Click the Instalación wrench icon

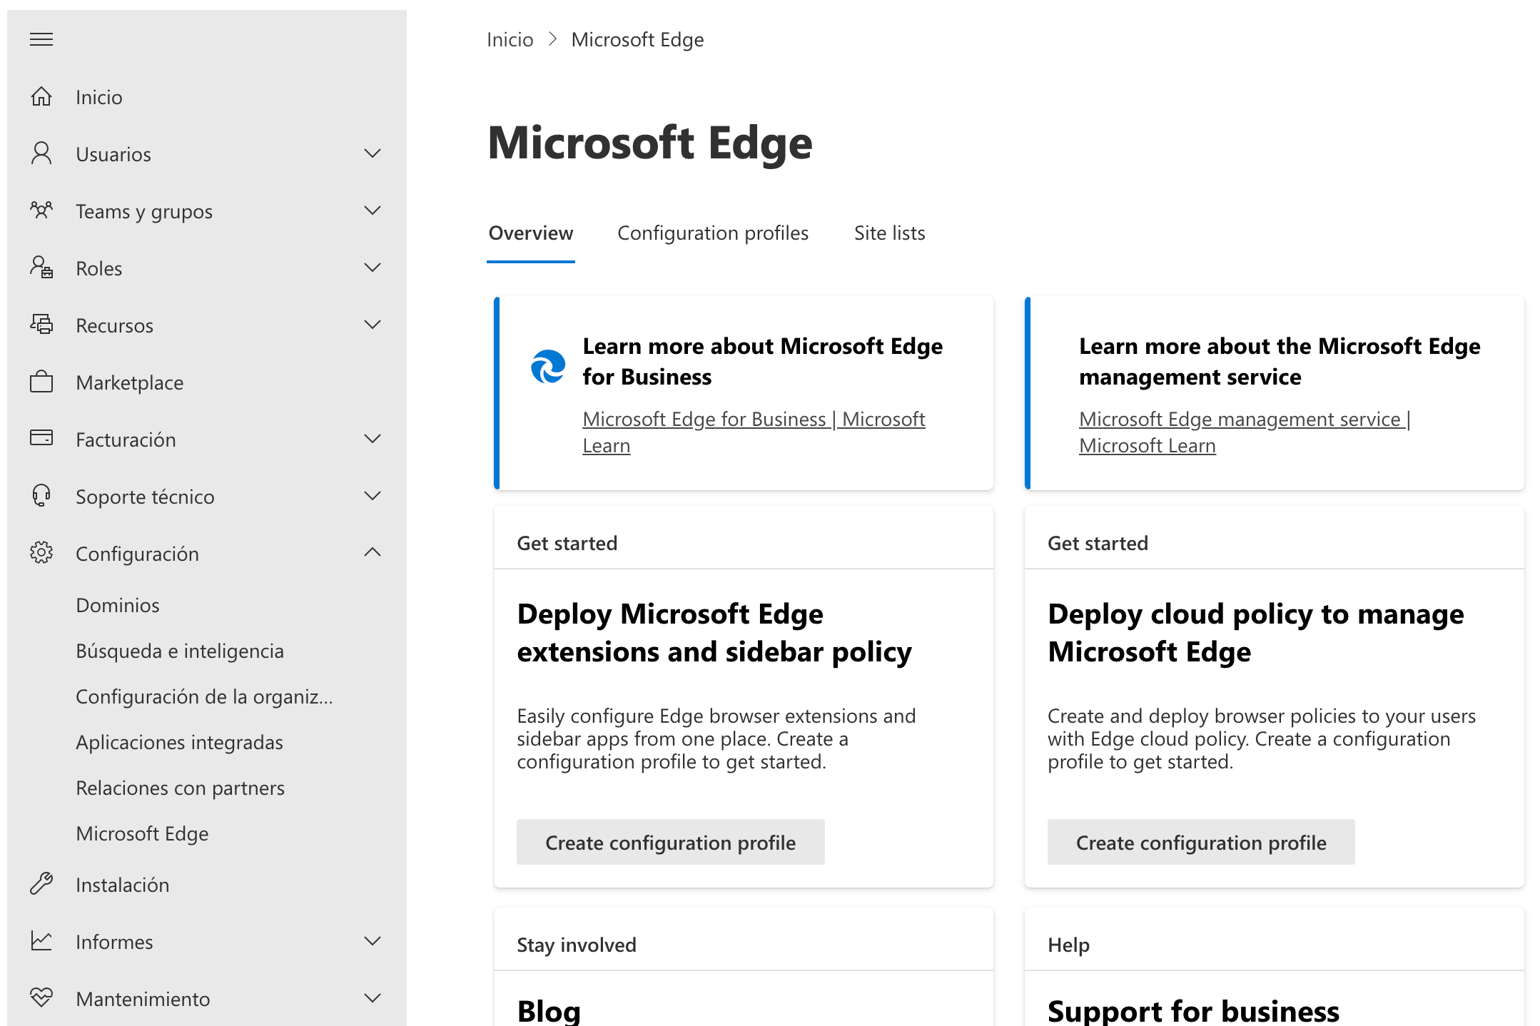click(x=41, y=884)
